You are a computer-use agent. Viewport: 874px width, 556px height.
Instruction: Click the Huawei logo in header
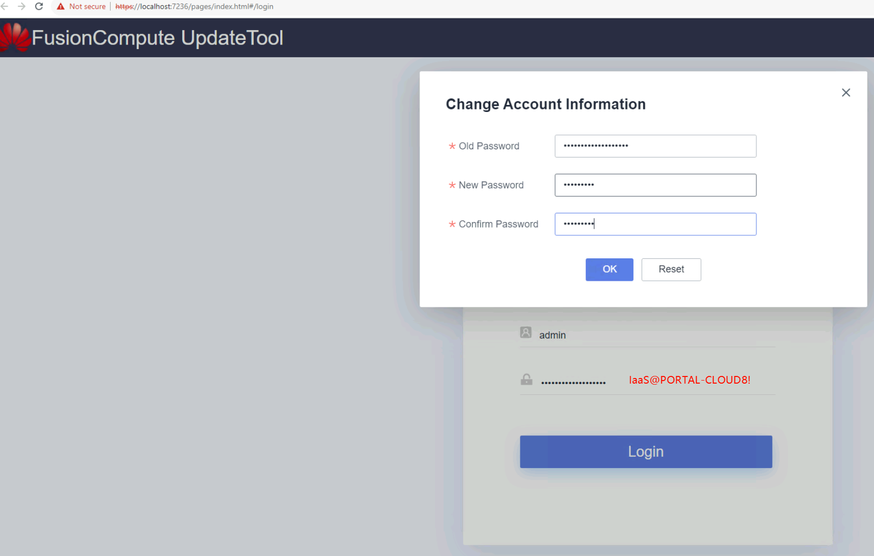coord(15,37)
